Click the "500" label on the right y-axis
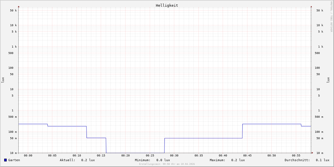The width and height of the screenshot is (334, 167). [317, 53]
